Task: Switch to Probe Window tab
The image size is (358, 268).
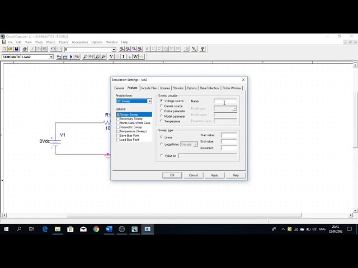Action: coord(232,88)
